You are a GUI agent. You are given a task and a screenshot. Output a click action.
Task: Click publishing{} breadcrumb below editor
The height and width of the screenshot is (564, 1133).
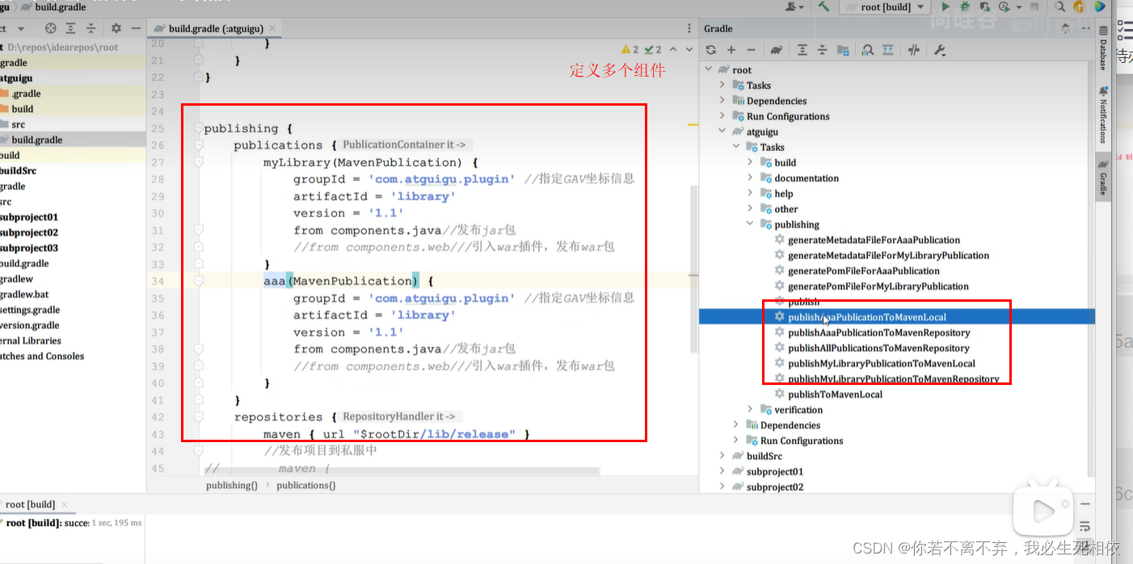232,485
